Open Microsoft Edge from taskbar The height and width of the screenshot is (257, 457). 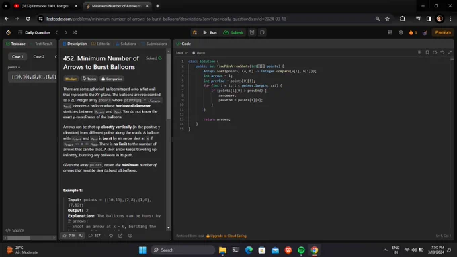249,250
